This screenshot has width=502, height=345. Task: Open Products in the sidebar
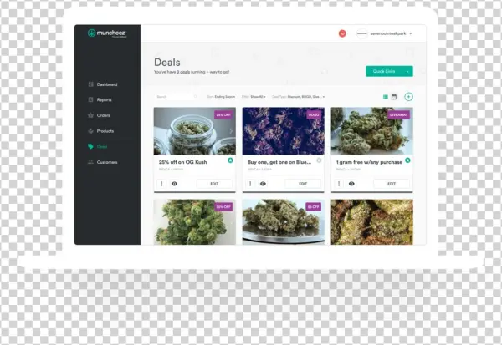pyautogui.click(x=105, y=131)
